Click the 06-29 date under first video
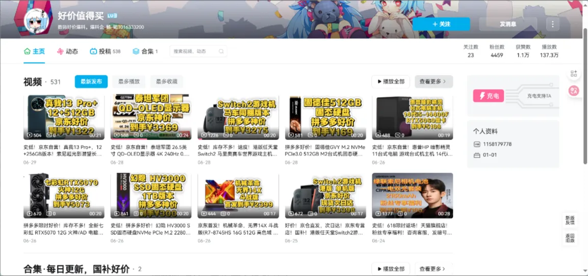The width and height of the screenshot is (588, 276). click(x=29, y=163)
